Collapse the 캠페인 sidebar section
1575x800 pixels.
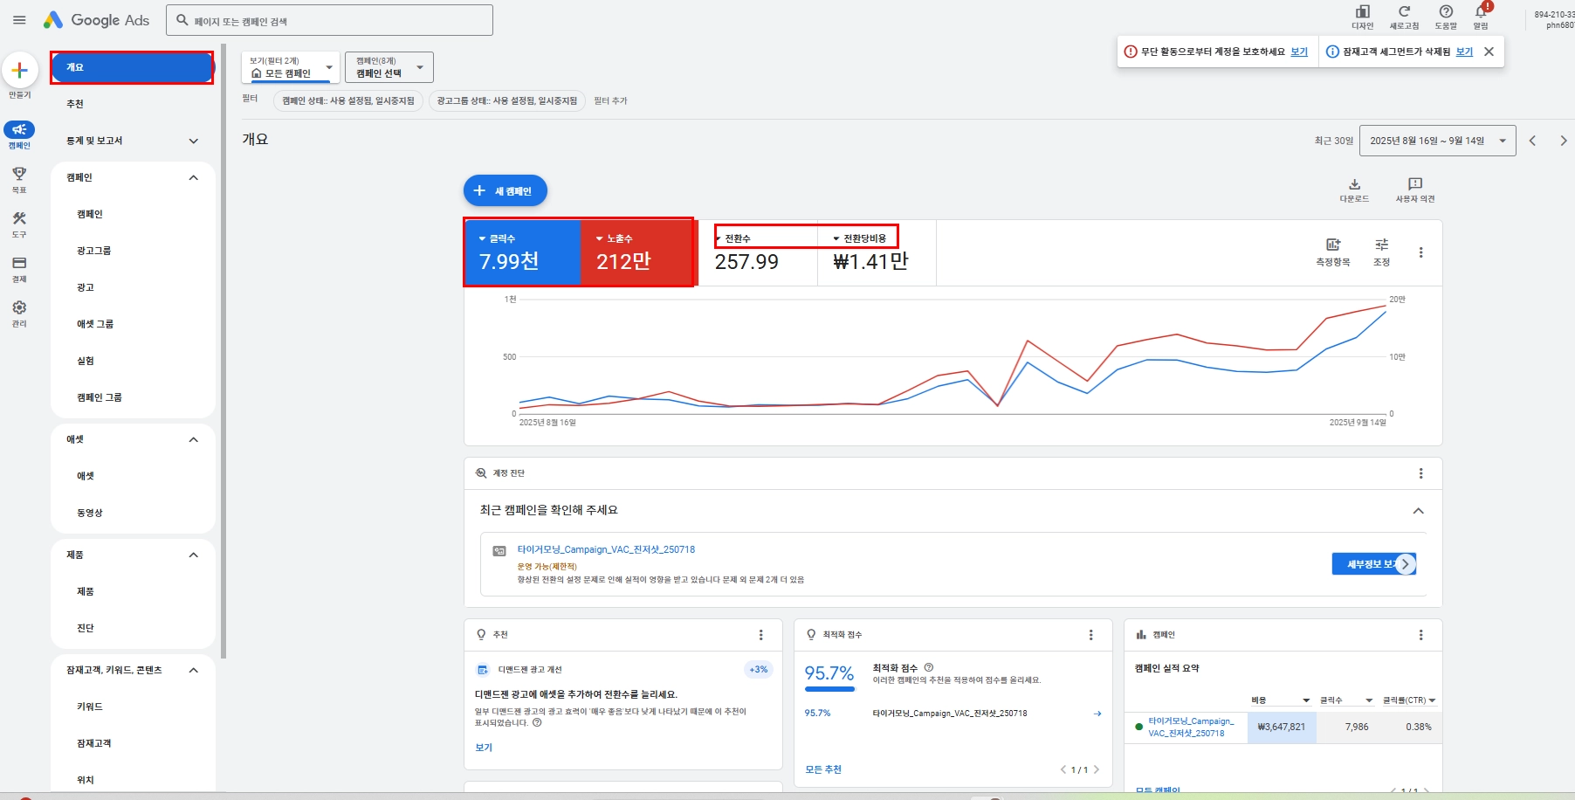[x=194, y=177]
